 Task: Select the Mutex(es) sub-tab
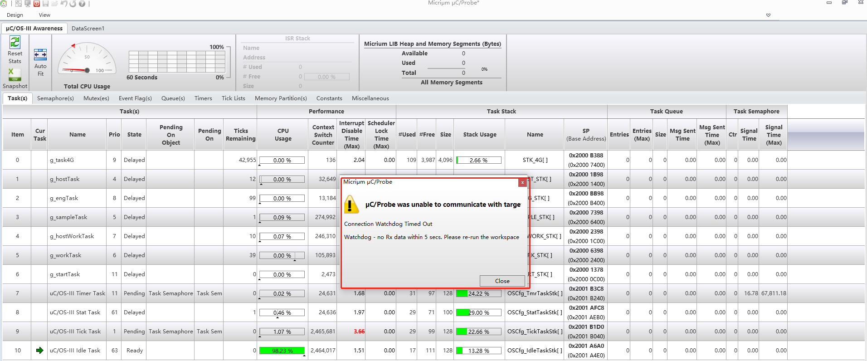pyautogui.click(x=96, y=98)
